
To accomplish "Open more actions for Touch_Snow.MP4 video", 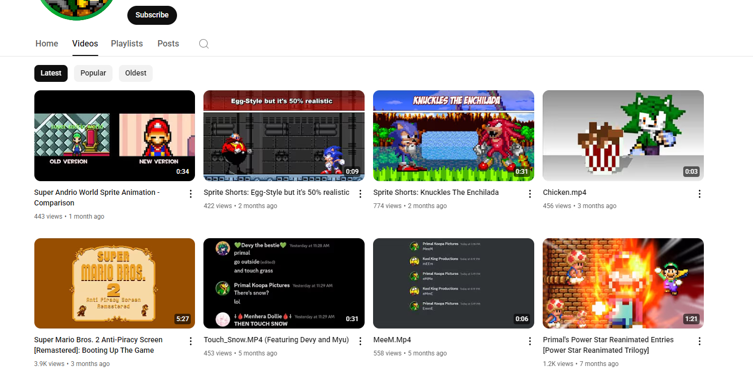I will (x=360, y=341).
